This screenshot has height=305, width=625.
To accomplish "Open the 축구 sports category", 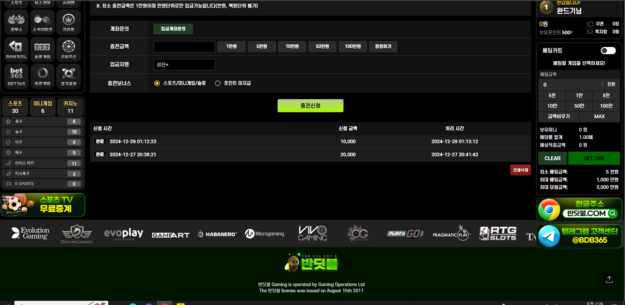I will 43,121.
